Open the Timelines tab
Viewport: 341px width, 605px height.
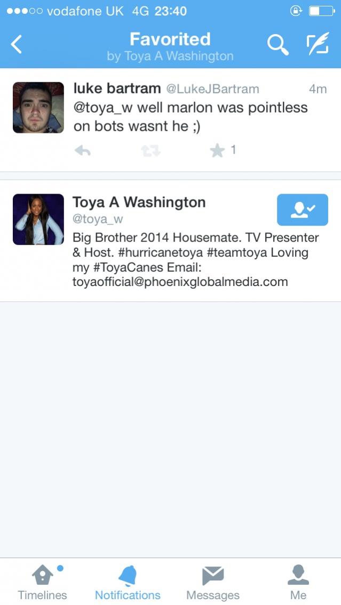click(43, 583)
